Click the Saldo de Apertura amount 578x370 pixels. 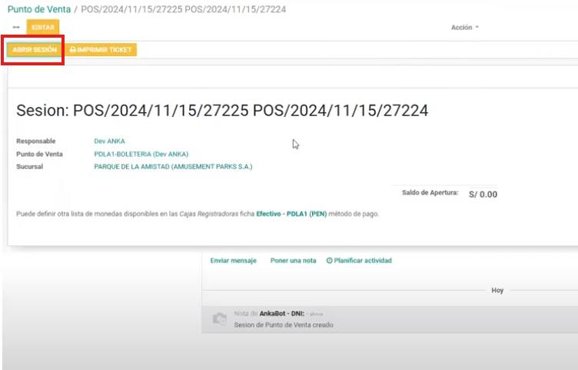(483, 195)
